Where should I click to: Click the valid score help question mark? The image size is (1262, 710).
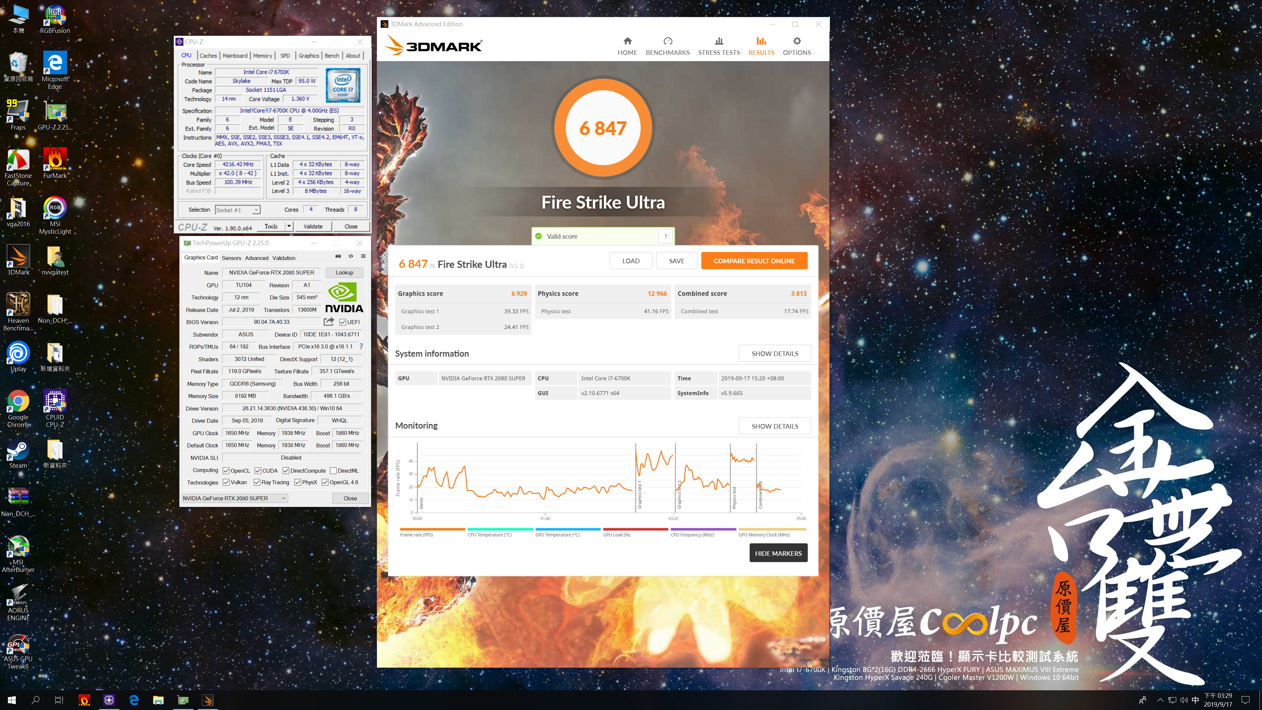pos(665,236)
